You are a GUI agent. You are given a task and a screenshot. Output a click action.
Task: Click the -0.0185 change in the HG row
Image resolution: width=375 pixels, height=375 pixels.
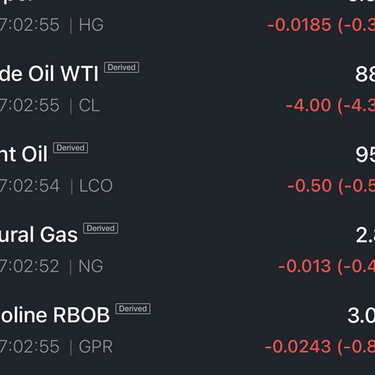(299, 25)
